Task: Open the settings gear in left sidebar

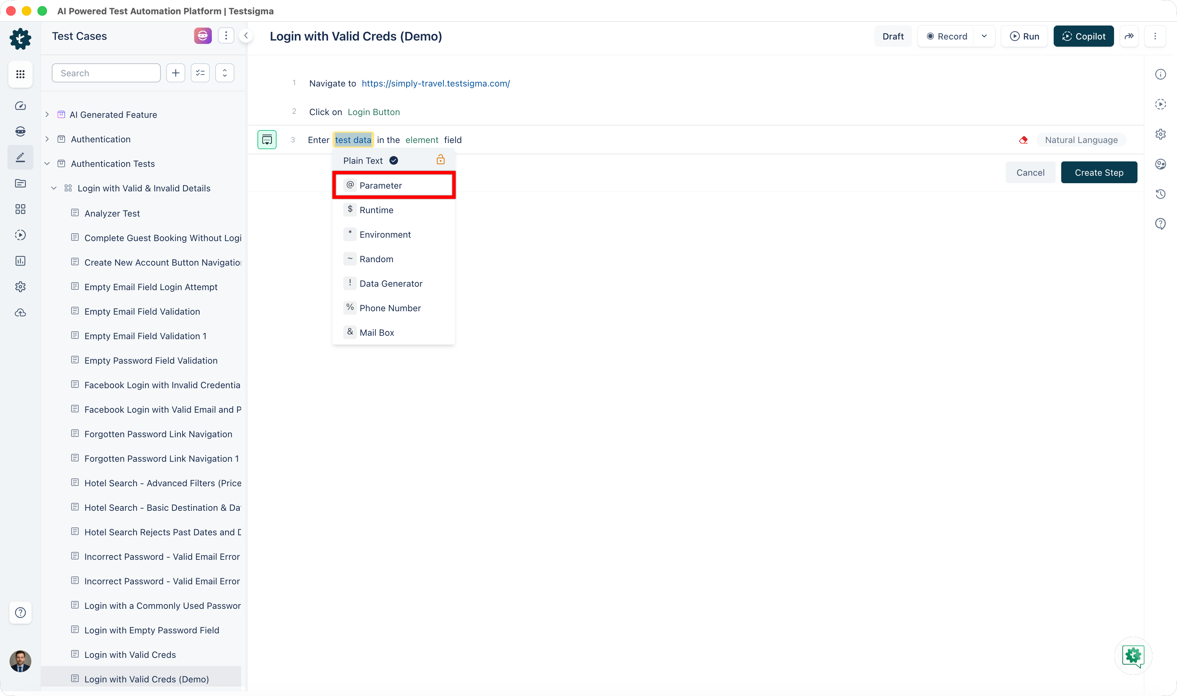Action: (x=20, y=287)
